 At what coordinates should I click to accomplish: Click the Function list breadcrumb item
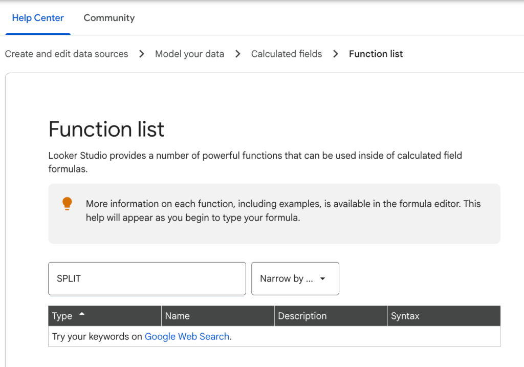pyautogui.click(x=376, y=54)
